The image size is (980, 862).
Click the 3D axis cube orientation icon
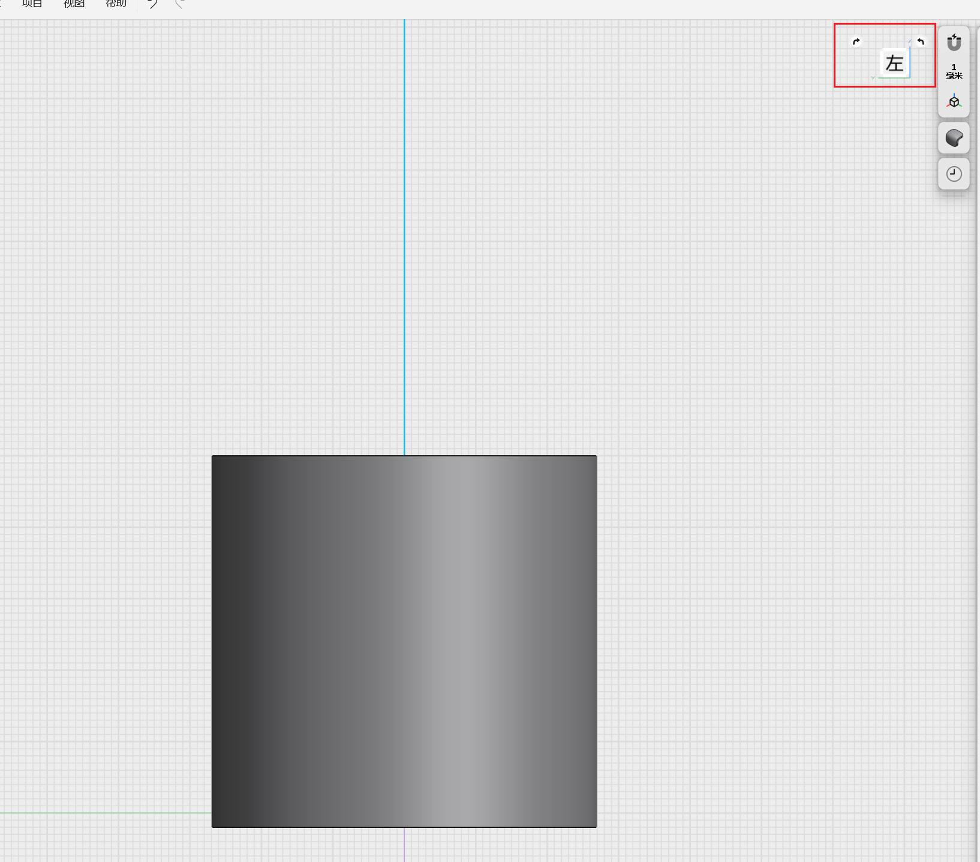click(954, 101)
